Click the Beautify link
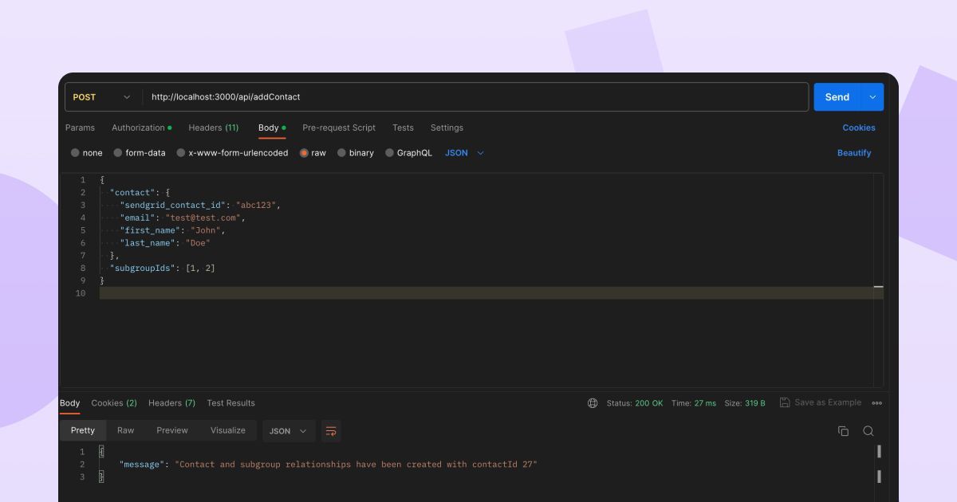957x502 pixels. tap(854, 153)
